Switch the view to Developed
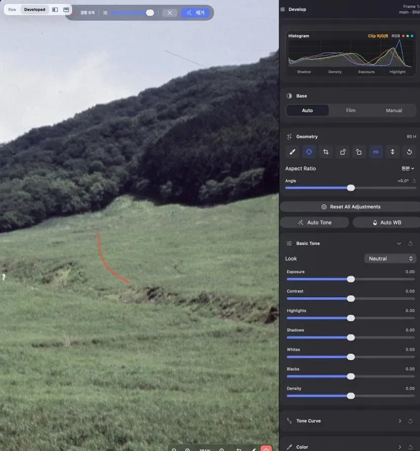 [35, 9]
